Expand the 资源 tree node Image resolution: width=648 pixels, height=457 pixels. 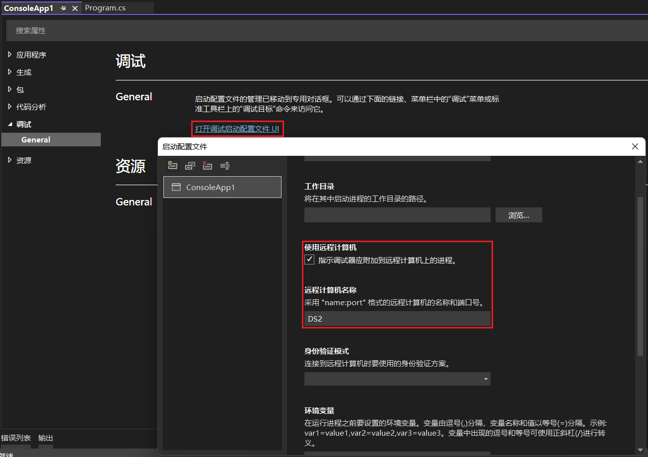point(10,160)
